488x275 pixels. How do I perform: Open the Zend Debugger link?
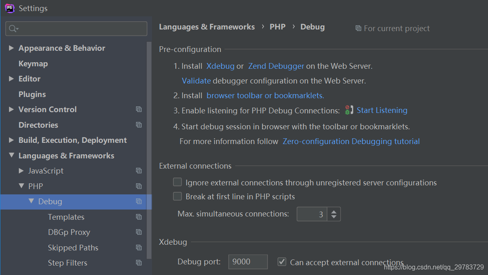click(276, 66)
